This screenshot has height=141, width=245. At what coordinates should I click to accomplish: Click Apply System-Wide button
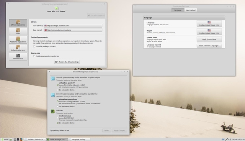pos(209,39)
